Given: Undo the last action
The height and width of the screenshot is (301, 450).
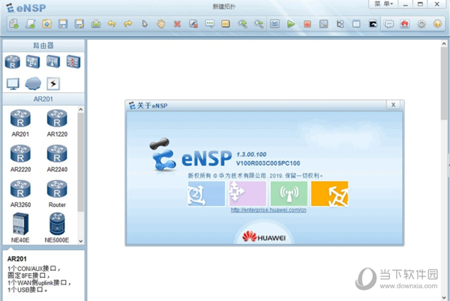Looking at the screenshot, I should (x=112, y=23).
